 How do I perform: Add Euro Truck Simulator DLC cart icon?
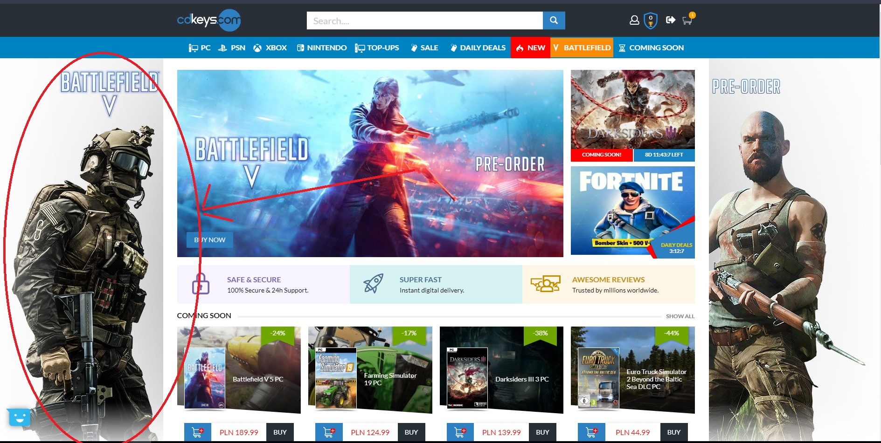(x=591, y=432)
